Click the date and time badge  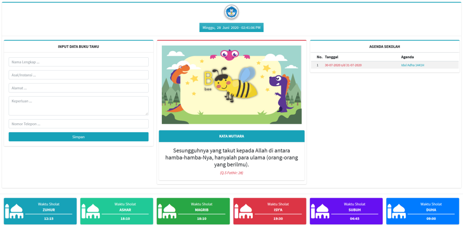[231, 28]
